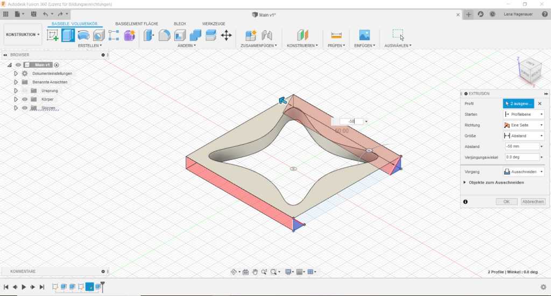This screenshot has height=296, width=551.
Task: Select the Split Face tool icon
Action: pos(211,35)
